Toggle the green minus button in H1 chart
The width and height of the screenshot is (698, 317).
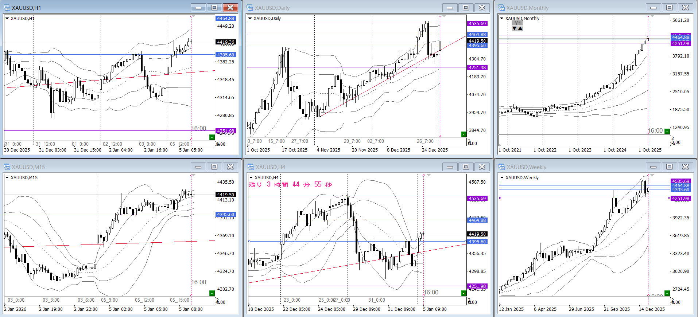tap(212, 137)
